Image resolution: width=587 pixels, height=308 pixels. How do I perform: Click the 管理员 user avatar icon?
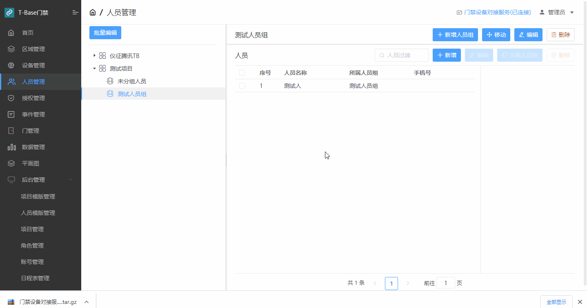point(542,12)
